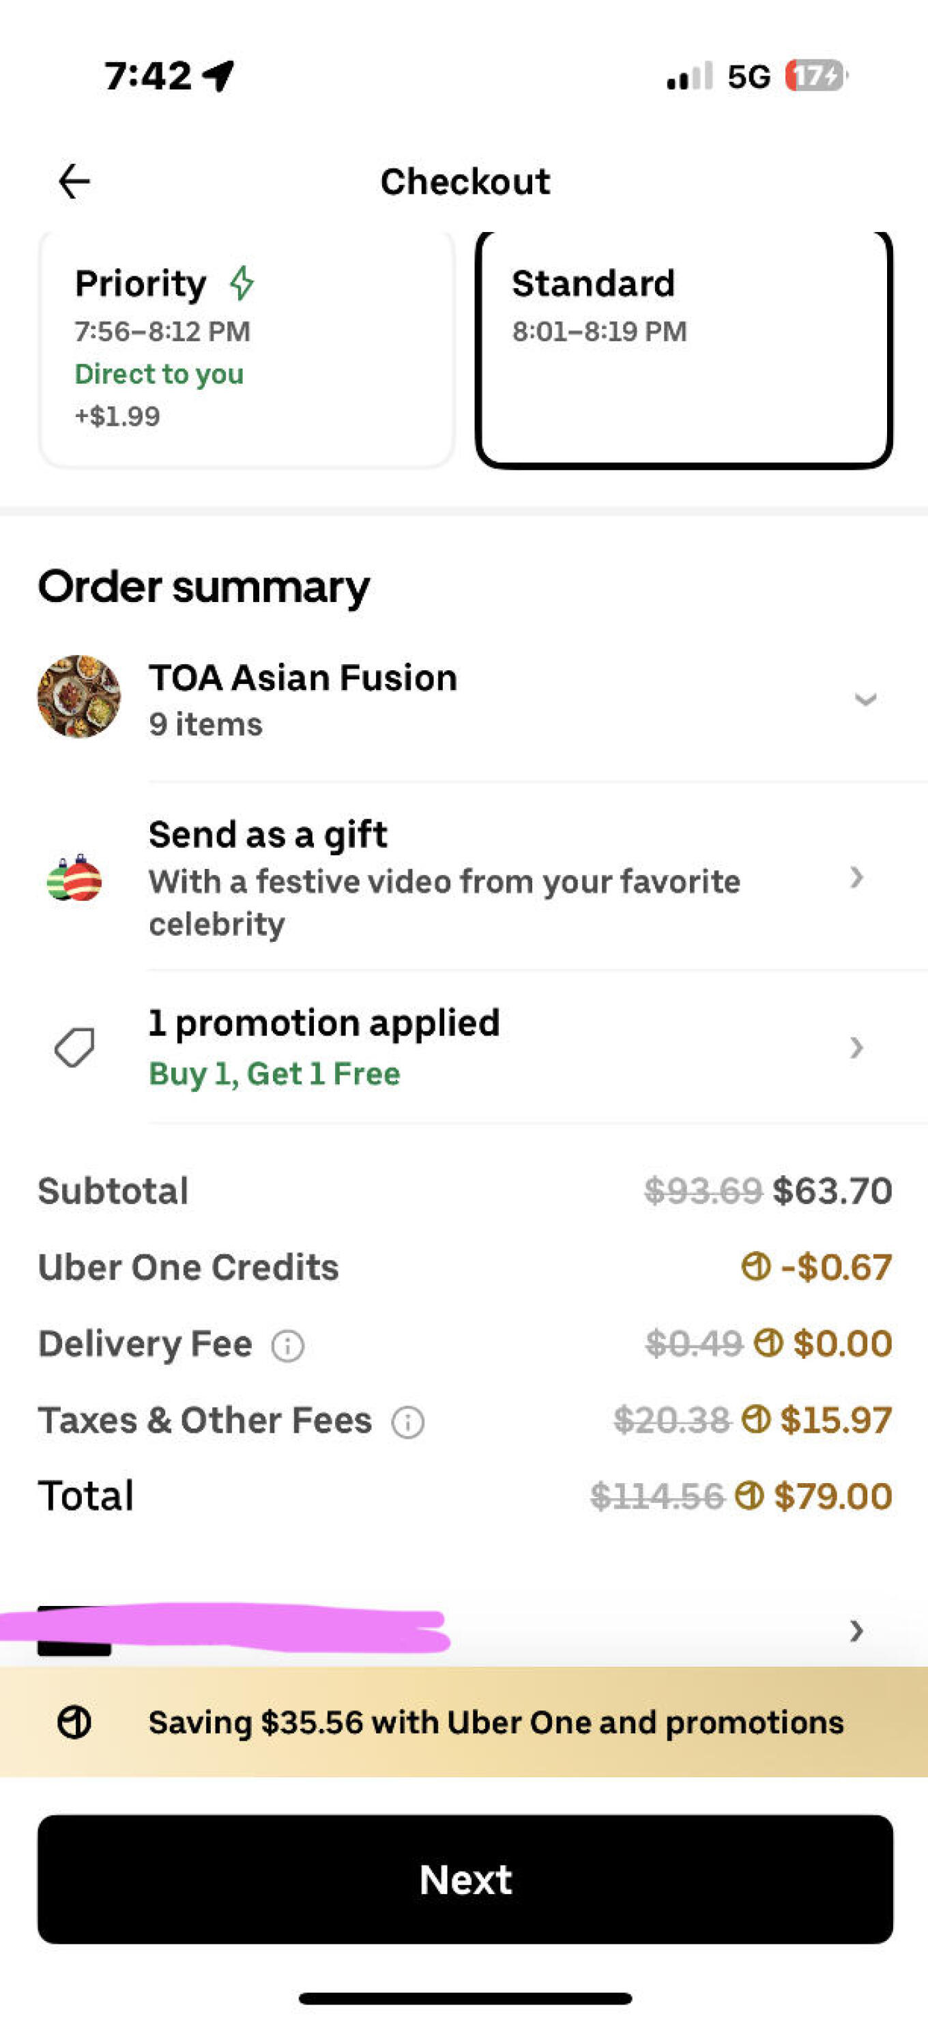Select the Priority delivery option
928x2023 pixels.
(246, 349)
